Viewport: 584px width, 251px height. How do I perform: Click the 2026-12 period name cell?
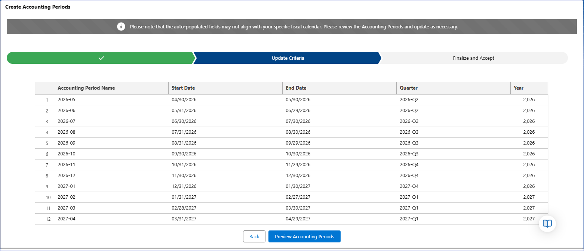click(x=67, y=176)
